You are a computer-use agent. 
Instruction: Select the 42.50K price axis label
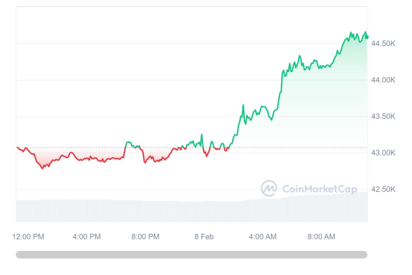point(383,190)
